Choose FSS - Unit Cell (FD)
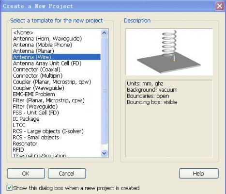This screenshot has height=194, width=226. click(56, 113)
